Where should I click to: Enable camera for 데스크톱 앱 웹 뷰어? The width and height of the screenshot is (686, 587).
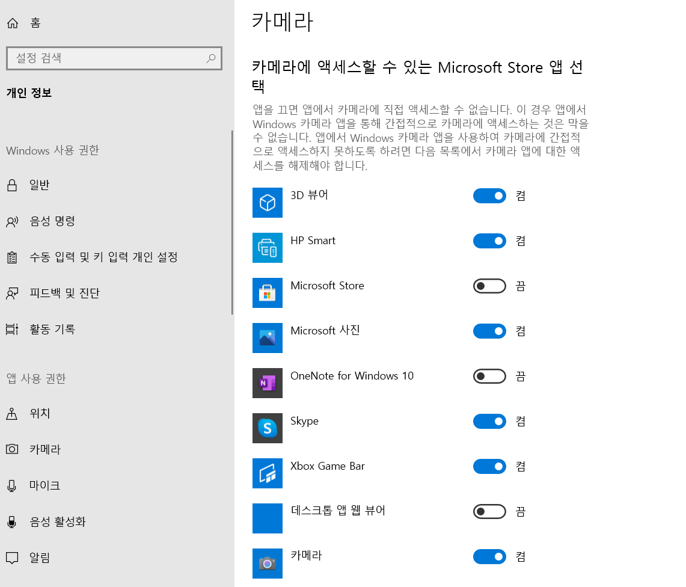[x=489, y=512]
